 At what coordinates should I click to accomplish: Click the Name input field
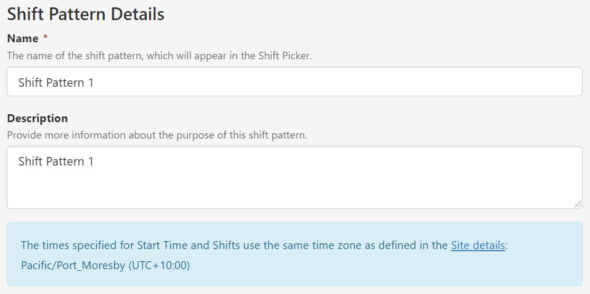(x=294, y=82)
